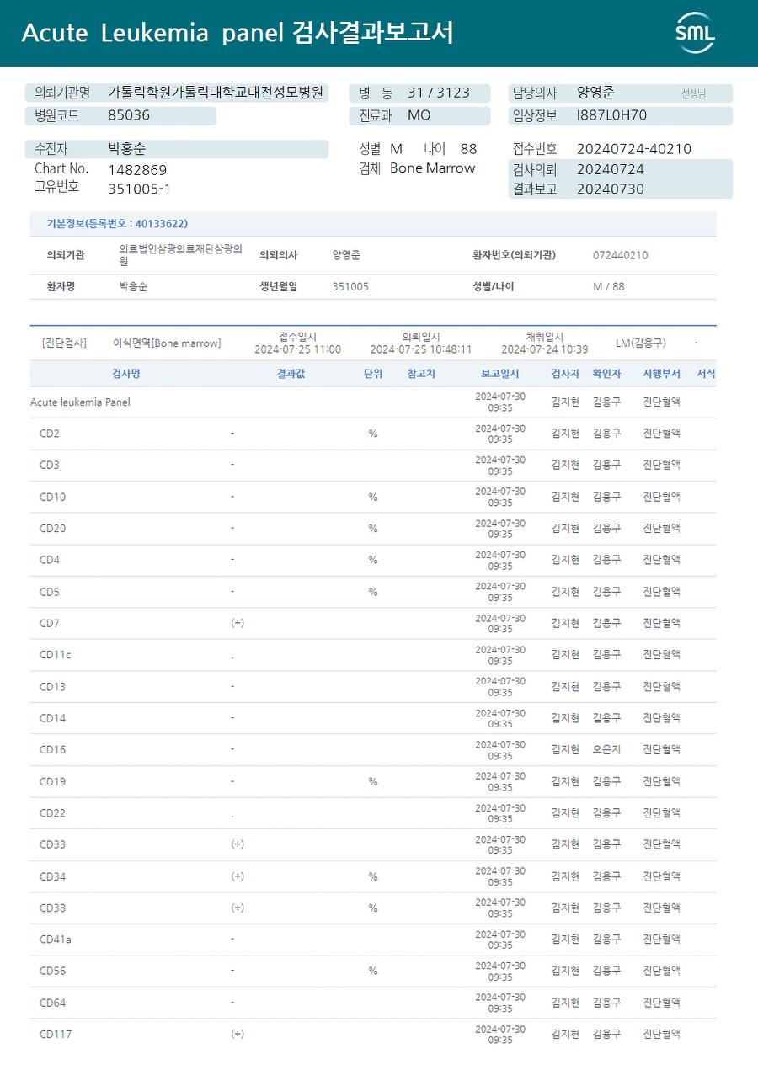Click the '보고일시' column header
Viewport: 758px width, 1070px height.
[x=500, y=374]
